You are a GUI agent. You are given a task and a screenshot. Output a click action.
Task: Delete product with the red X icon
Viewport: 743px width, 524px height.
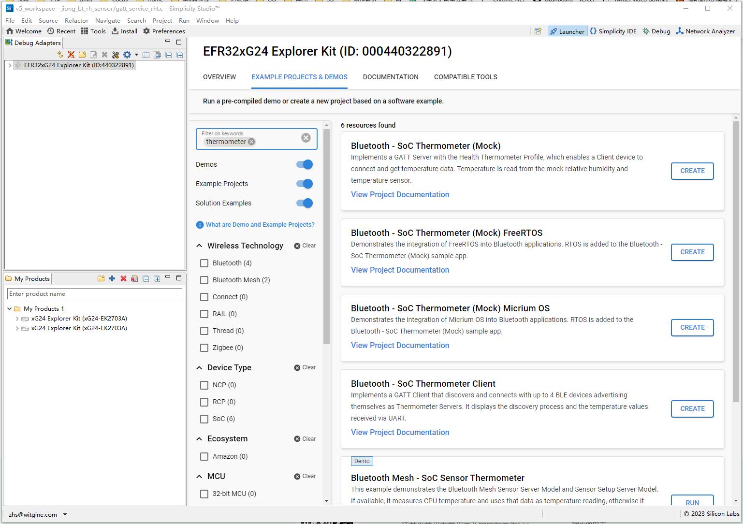point(123,278)
